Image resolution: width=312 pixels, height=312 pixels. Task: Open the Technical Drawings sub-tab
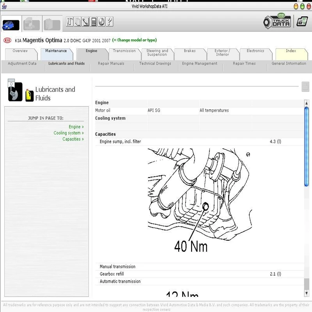pos(155,64)
